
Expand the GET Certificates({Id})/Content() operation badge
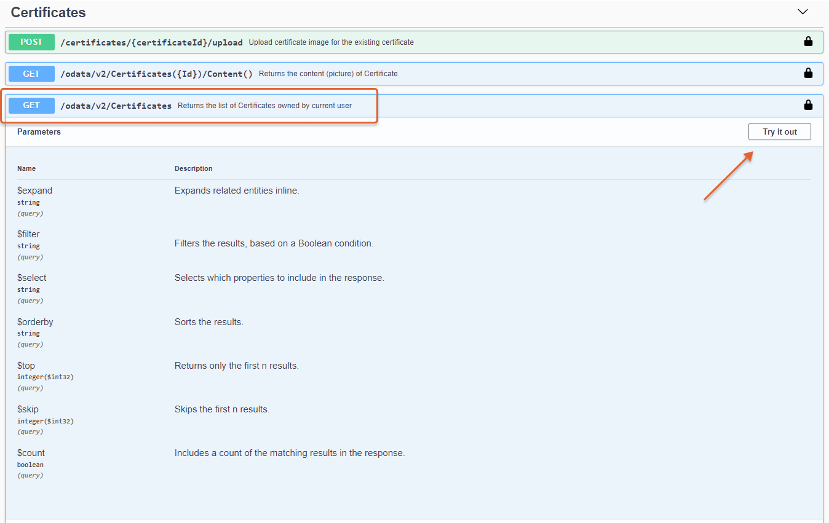[31, 74]
